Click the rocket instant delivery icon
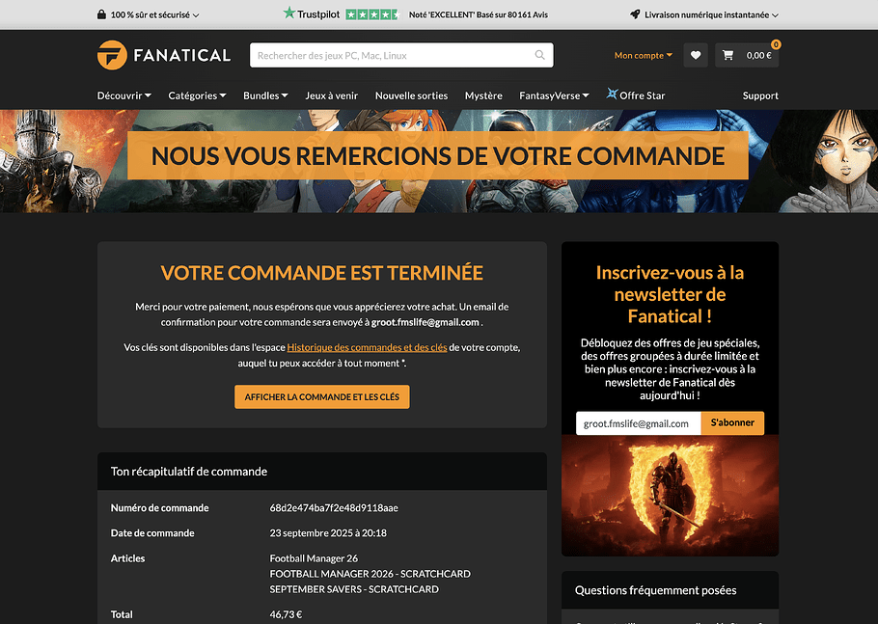878x624 pixels. [x=635, y=14]
